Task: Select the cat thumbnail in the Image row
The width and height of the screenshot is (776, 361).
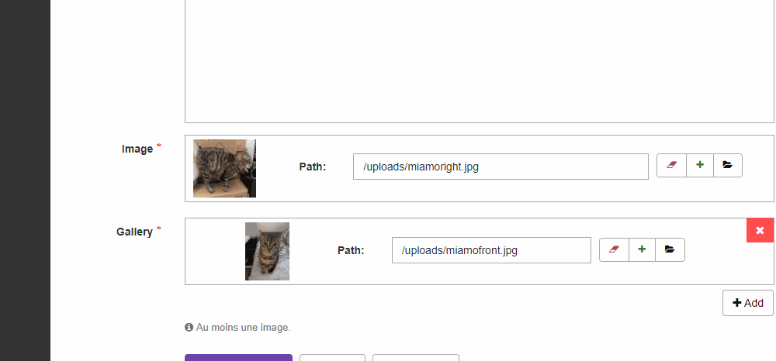Action: (x=224, y=168)
